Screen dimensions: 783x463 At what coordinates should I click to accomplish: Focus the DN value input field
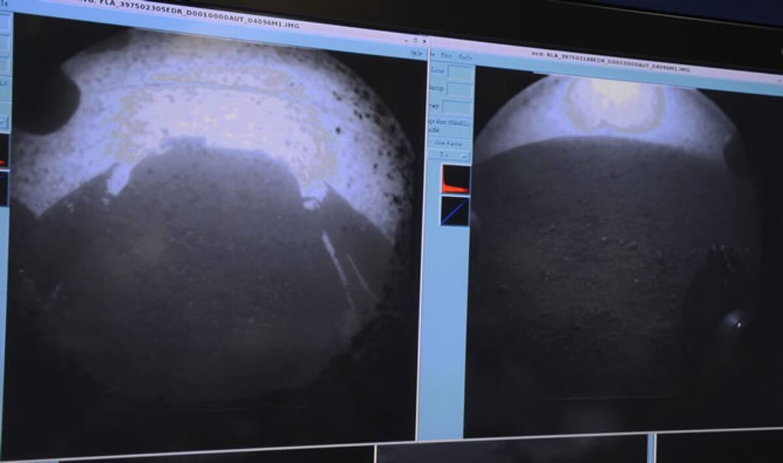457,107
